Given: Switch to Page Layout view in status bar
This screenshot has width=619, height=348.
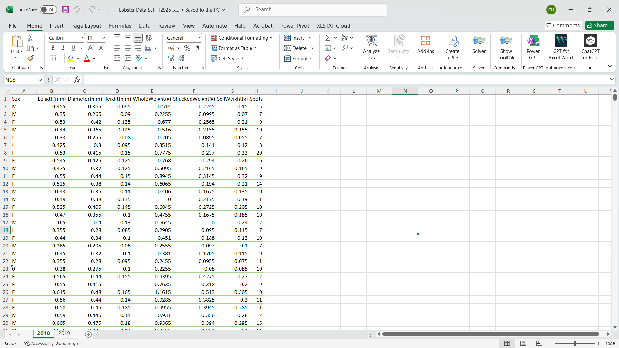Looking at the screenshot, I should [523, 343].
